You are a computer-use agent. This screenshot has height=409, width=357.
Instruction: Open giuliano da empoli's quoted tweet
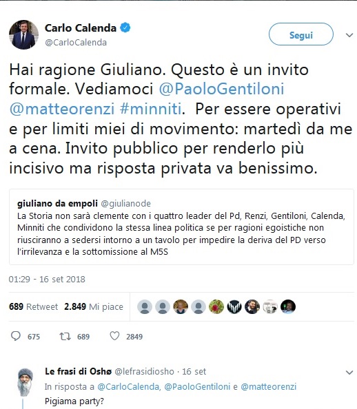[x=181, y=227]
